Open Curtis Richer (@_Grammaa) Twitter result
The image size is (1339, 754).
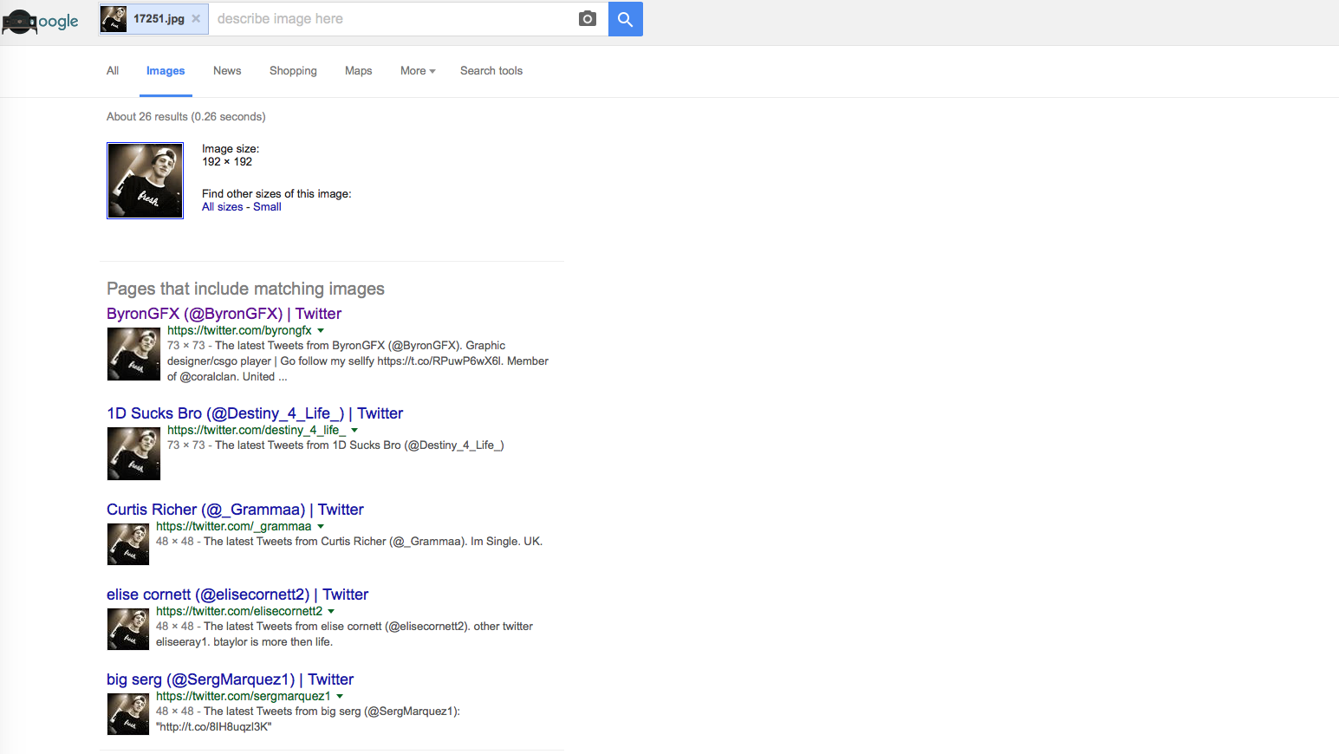click(x=235, y=510)
